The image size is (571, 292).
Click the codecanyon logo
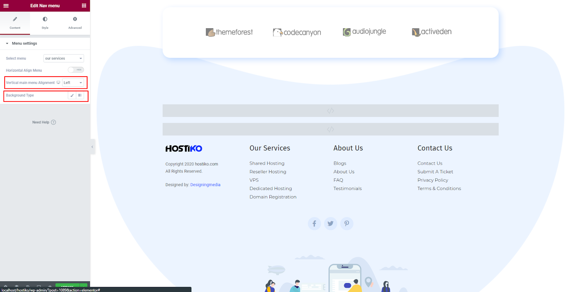[x=297, y=32]
